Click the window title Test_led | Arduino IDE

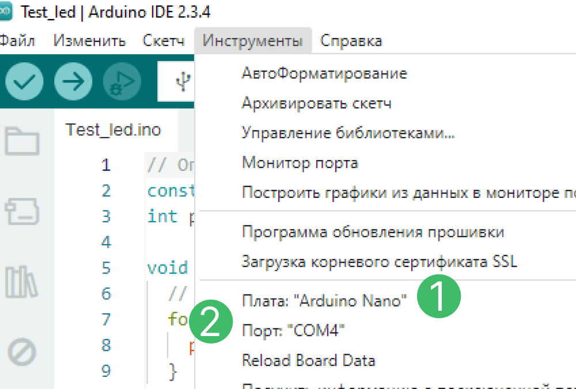click(x=115, y=12)
